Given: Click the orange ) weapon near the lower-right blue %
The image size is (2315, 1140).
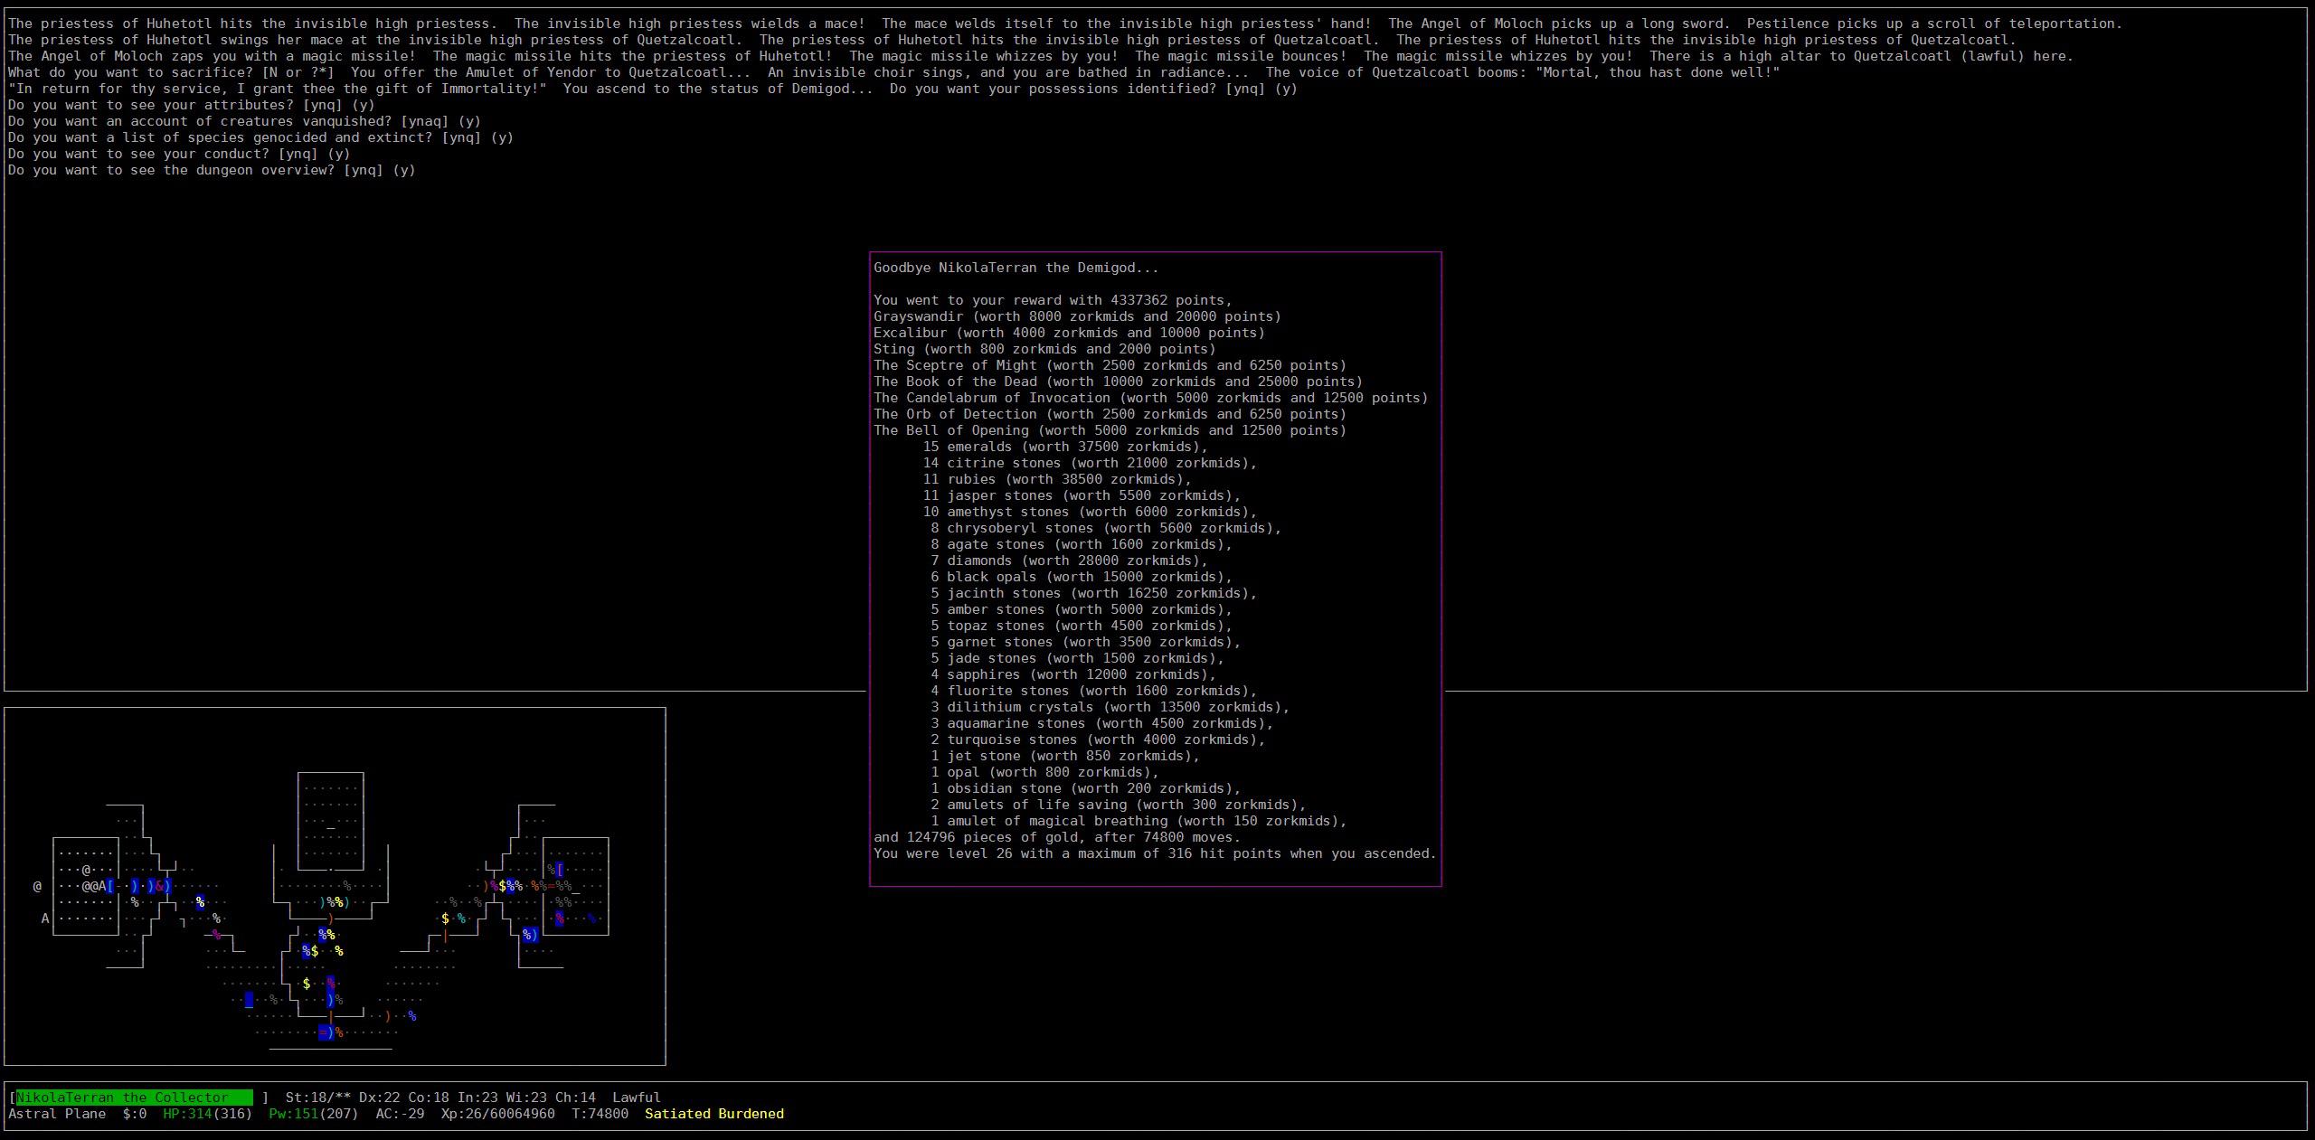Looking at the screenshot, I should [x=387, y=1016].
